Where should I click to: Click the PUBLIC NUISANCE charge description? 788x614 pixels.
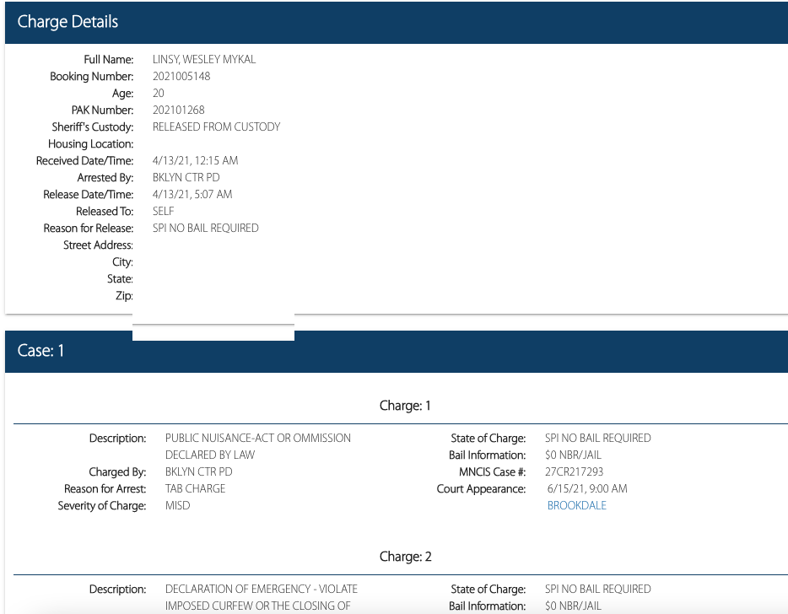[257, 439]
